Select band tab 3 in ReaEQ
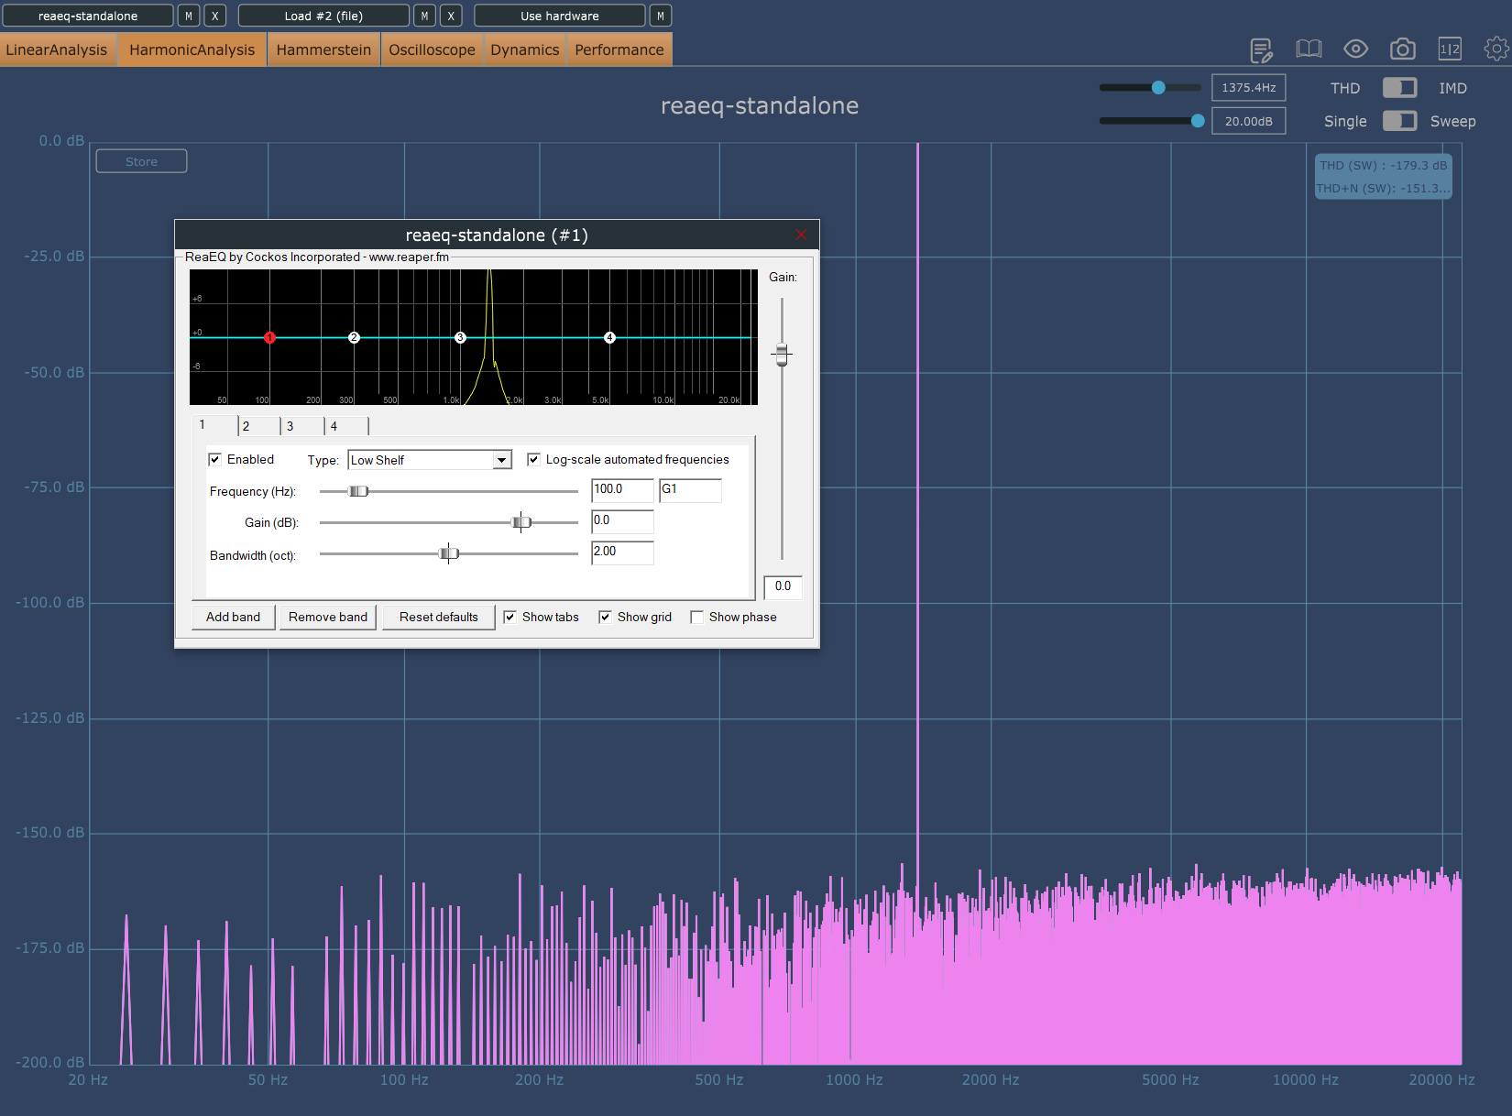 coord(303,426)
